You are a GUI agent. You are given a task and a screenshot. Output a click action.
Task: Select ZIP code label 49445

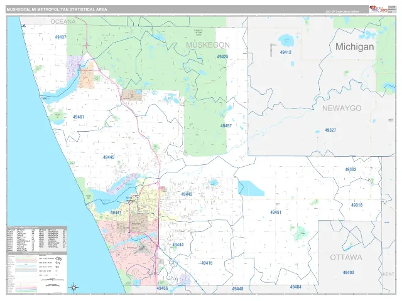(109, 157)
